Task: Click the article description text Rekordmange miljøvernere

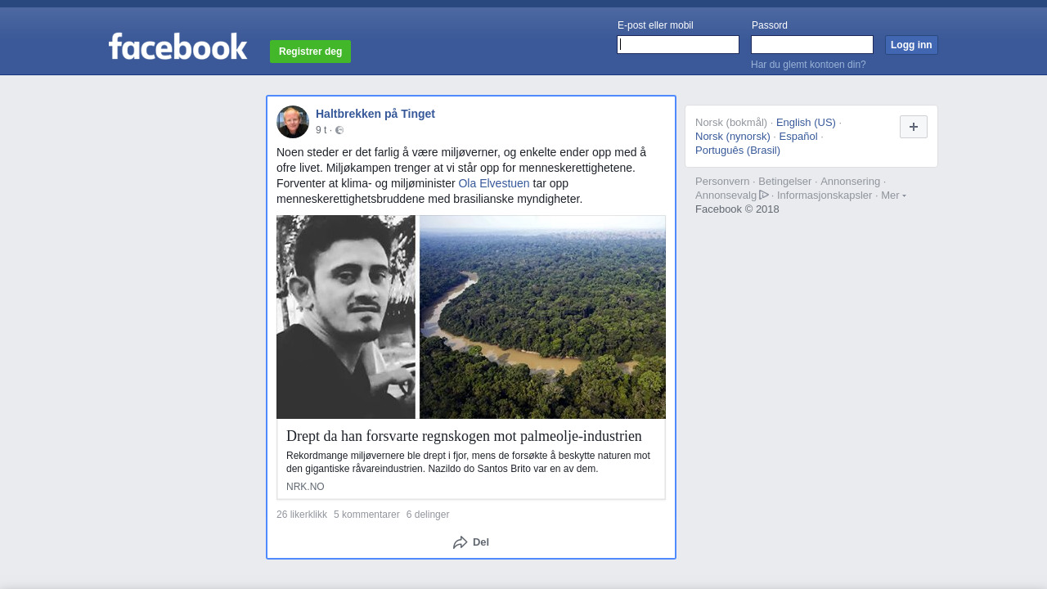Action: pyautogui.click(x=468, y=462)
